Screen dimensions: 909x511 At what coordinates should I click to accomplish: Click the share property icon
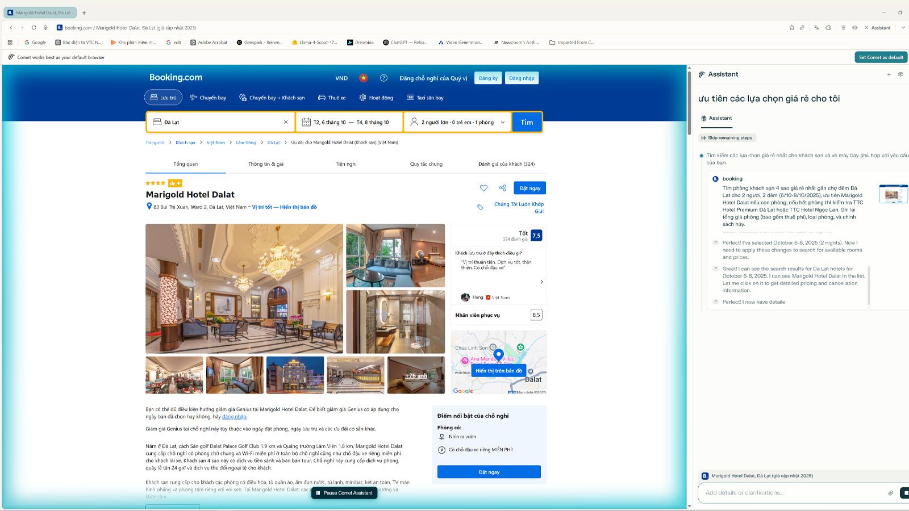[502, 188]
